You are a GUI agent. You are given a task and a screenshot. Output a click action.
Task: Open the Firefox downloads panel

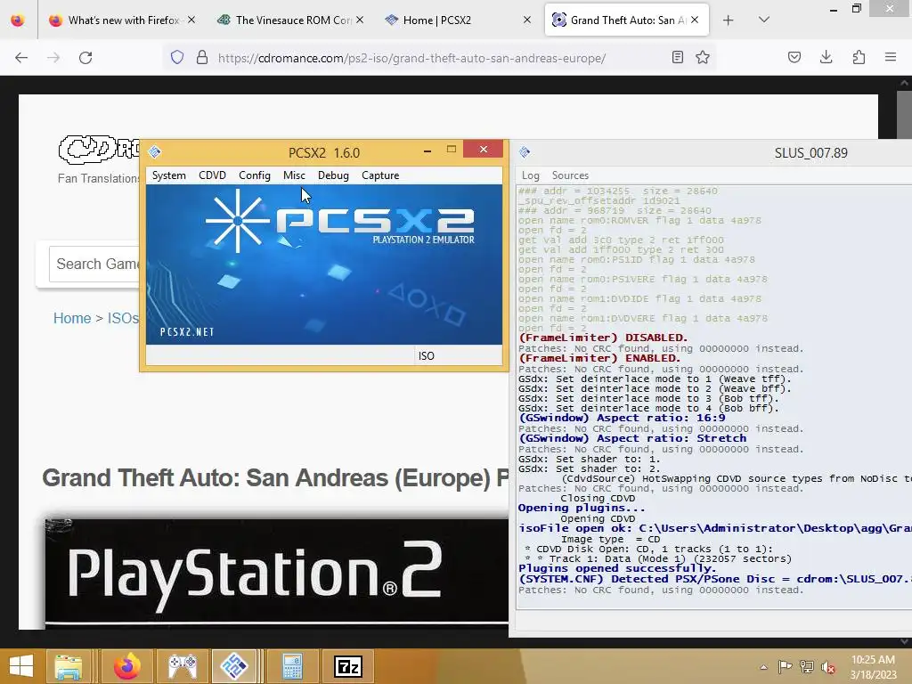tap(826, 58)
